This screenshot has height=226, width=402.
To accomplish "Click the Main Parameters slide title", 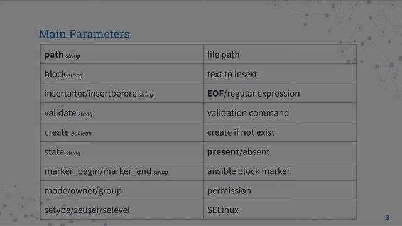I will point(84,34).
